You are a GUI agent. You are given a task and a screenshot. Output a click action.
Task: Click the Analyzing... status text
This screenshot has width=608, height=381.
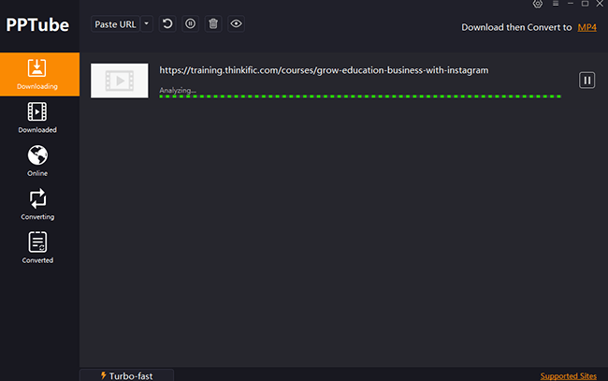point(178,91)
